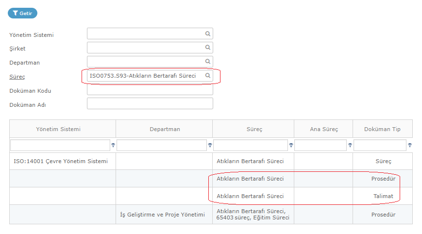Click search icon in Şirket field

tap(207, 48)
